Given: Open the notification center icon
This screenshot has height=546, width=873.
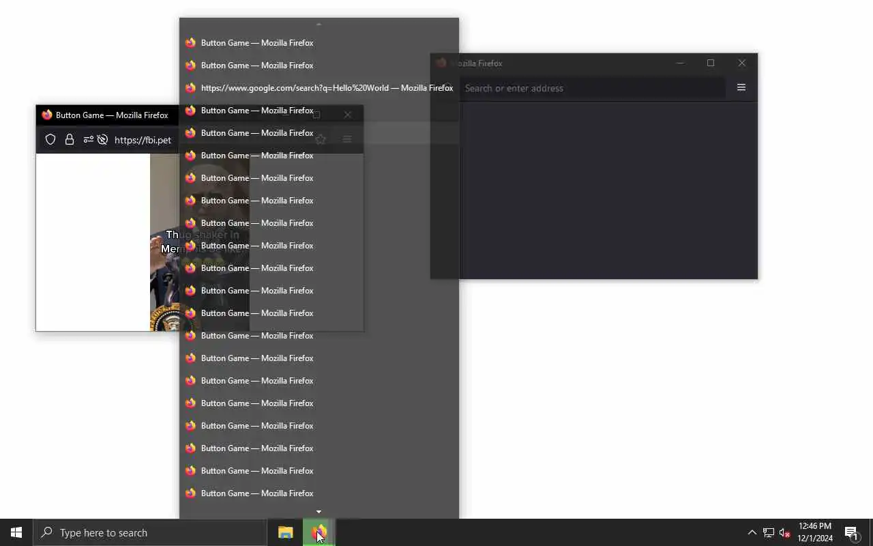Looking at the screenshot, I should coord(851,532).
